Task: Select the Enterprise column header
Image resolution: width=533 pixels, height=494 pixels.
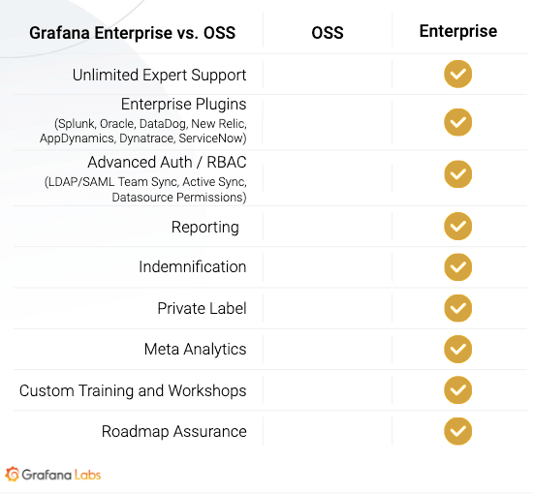Action: click(x=458, y=32)
